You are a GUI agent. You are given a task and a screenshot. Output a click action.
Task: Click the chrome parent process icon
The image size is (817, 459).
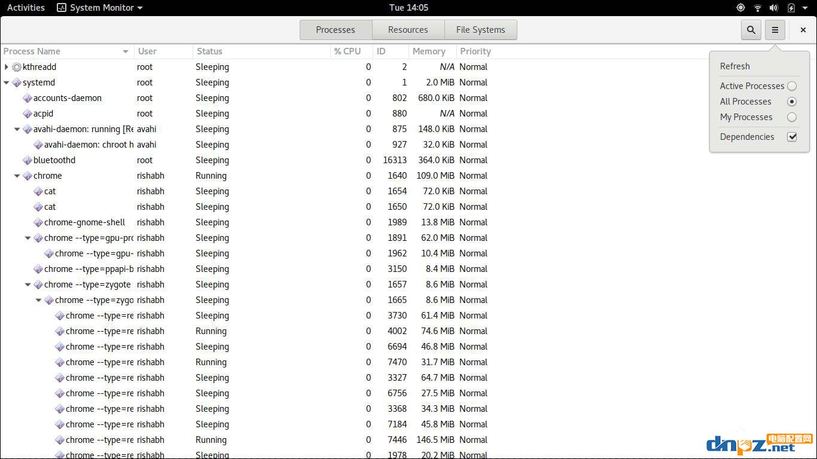point(28,176)
